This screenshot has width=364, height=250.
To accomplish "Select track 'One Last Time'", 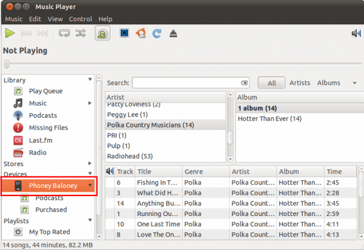I will [231, 225].
